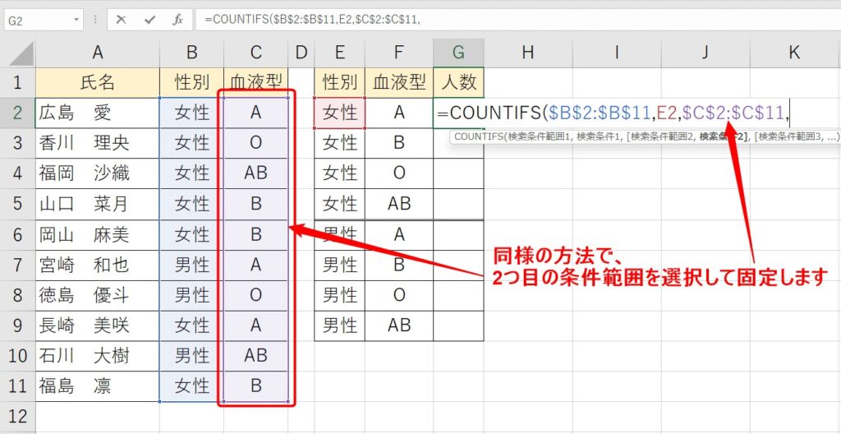Click the Select All corner triangle
Viewport: 841px width, 434px height.
click(17, 53)
